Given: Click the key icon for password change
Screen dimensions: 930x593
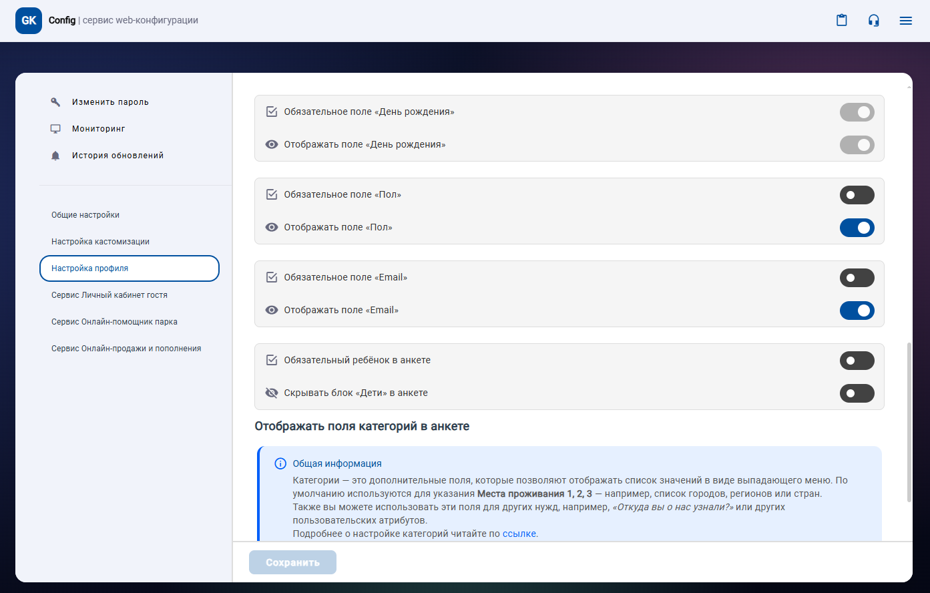Looking at the screenshot, I should [55, 102].
